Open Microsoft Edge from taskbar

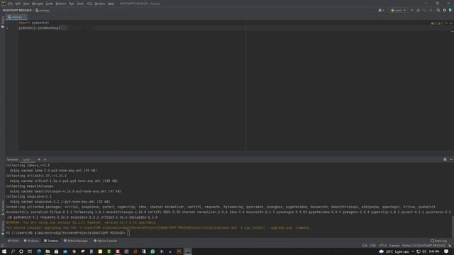[39, 251]
